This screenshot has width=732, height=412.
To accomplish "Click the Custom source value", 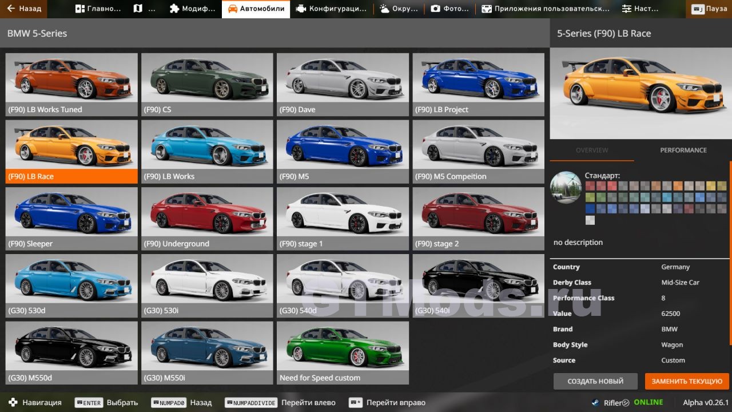I will pos(673,360).
